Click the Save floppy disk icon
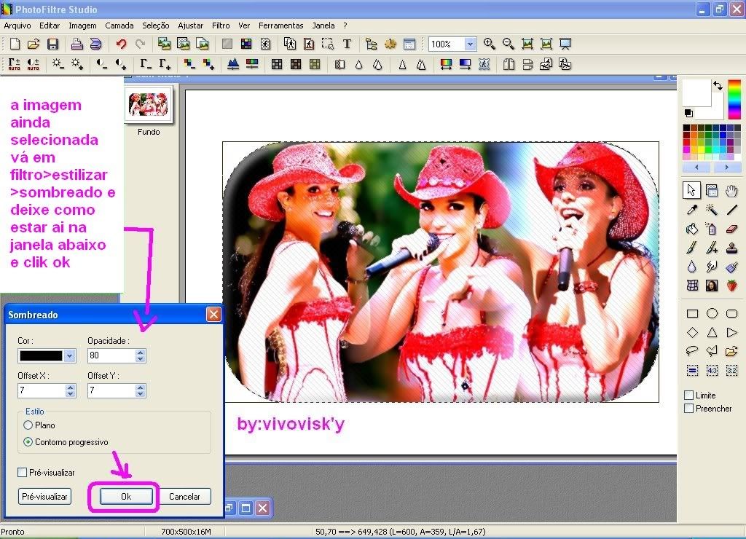 (x=53, y=44)
